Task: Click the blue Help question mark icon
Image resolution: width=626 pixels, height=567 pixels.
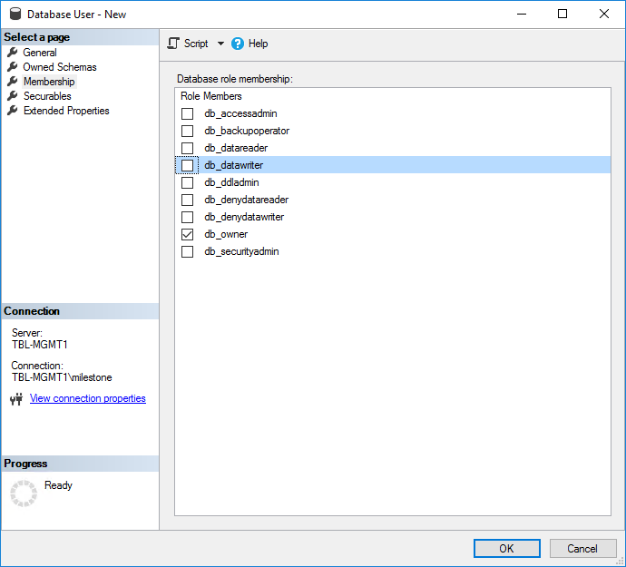Action: 238,44
